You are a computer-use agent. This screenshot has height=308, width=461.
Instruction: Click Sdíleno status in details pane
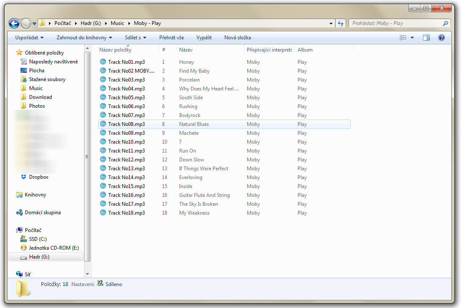(x=114, y=284)
